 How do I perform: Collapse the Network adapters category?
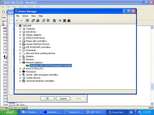[x=20, y=63]
